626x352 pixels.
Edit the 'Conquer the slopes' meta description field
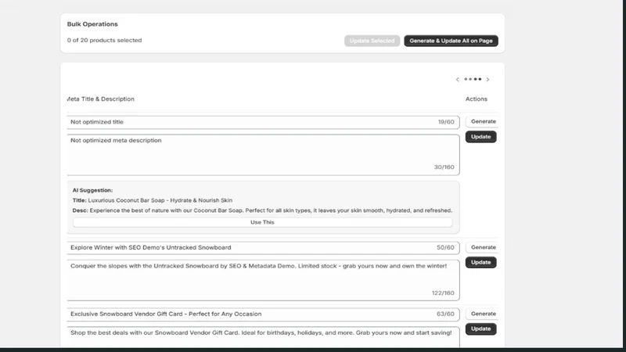click(263, 280)
